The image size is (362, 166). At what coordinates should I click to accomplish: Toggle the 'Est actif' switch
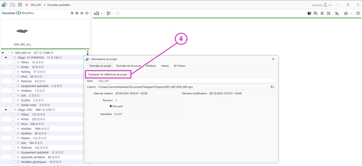[111, 106]
